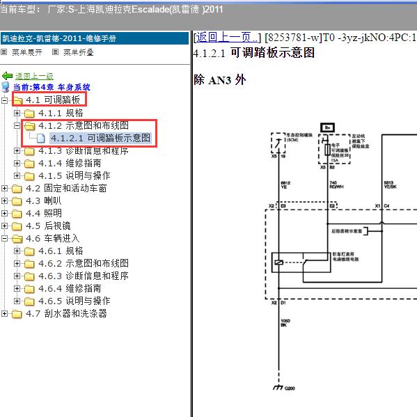
Task: Select the 4.5 后视镜 label
Action: coord(48,226)
